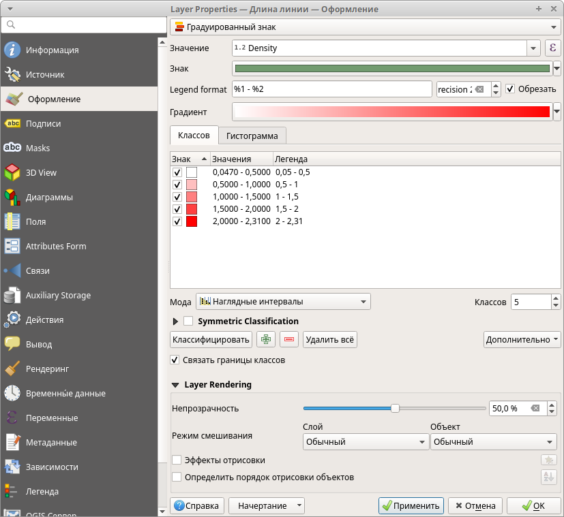Open the expression editor epsilon button
This screenshot has width=564, height=517.
click(x=552, y=48)
